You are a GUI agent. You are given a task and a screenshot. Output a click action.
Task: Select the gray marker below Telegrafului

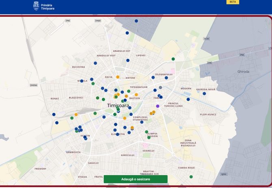[x=160, y=88]
